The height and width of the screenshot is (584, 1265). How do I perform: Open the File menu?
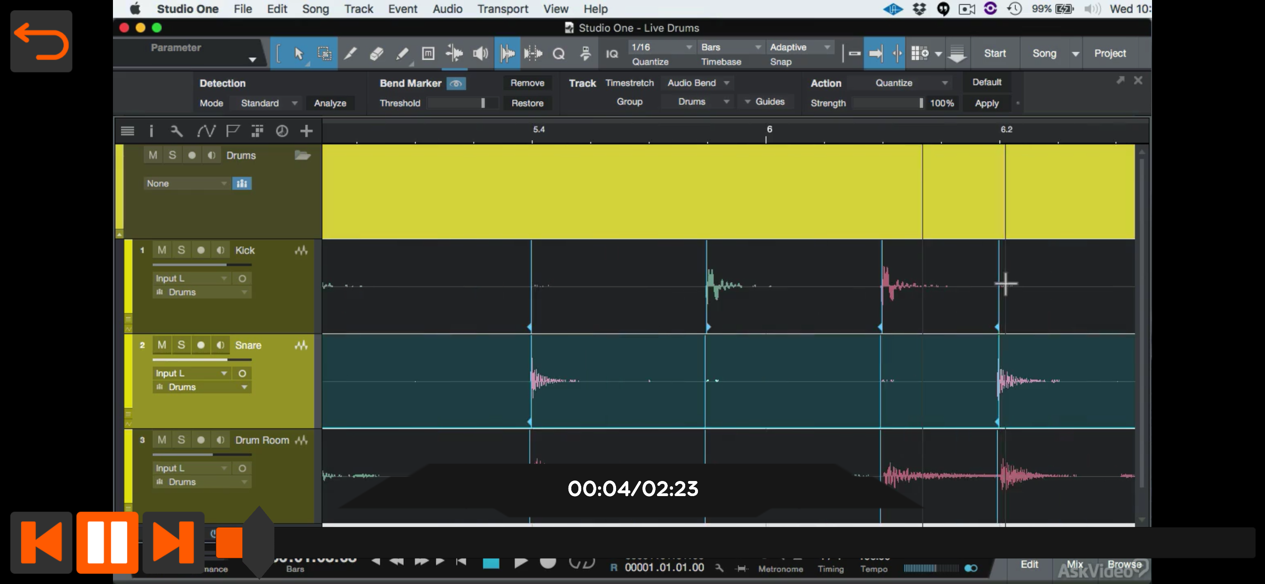(x=242, y=9)
